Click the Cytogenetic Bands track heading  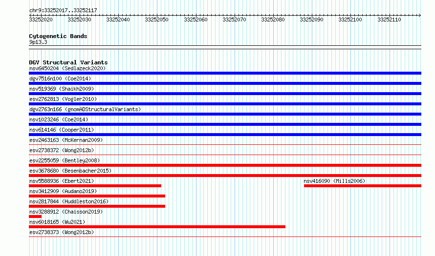coord(58,36)
